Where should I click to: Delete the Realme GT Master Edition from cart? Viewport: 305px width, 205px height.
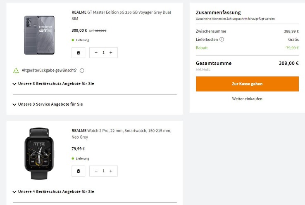click(x=79, y=53)
